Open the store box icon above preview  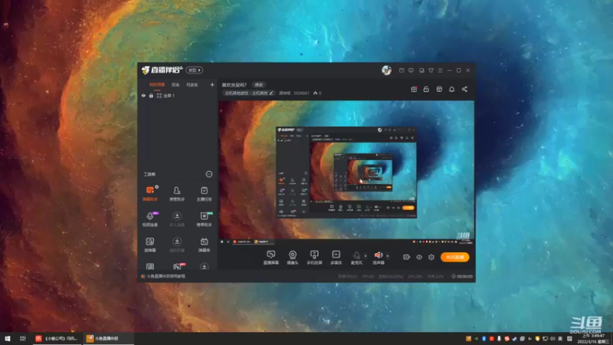(x=439, y=89)
